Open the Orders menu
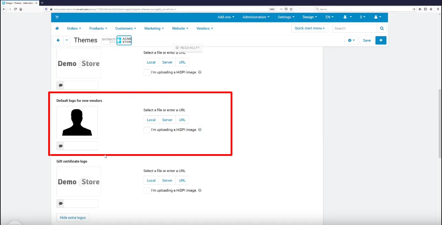Screen dimensions: 442x225 (x=74, y=29)
